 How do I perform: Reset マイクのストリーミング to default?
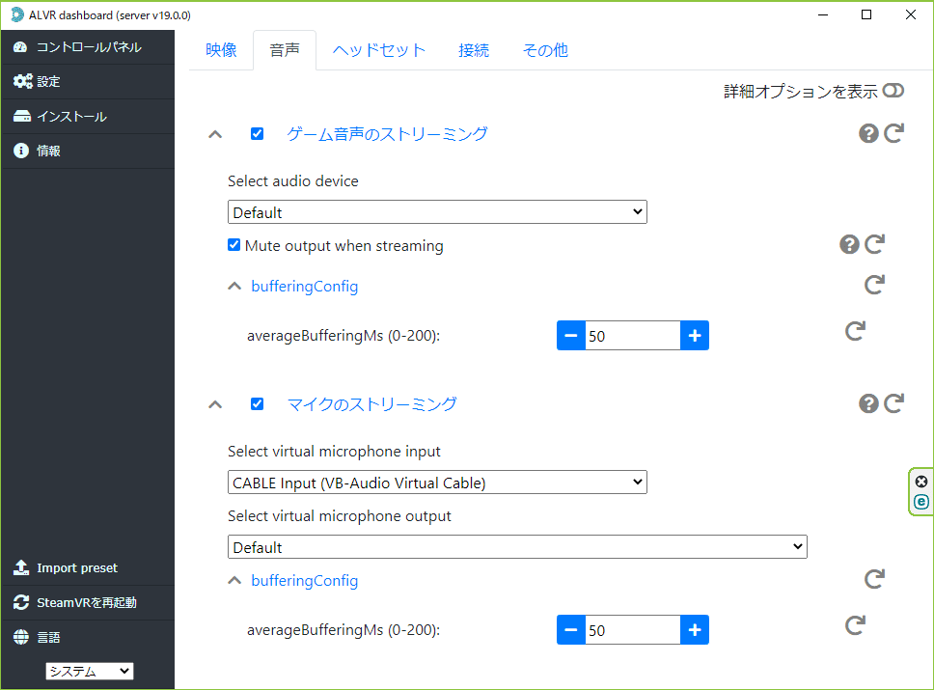894,403
